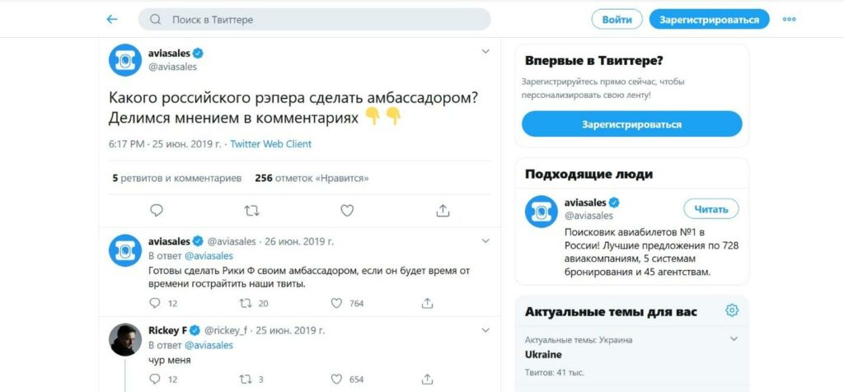Retweet the main aviasales tweet

[252, 211]
